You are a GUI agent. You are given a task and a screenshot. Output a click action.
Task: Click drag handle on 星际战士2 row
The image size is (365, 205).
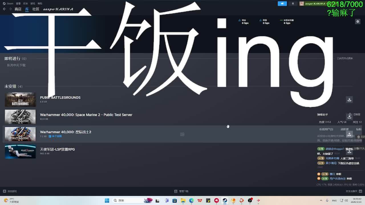coord(182,134)
